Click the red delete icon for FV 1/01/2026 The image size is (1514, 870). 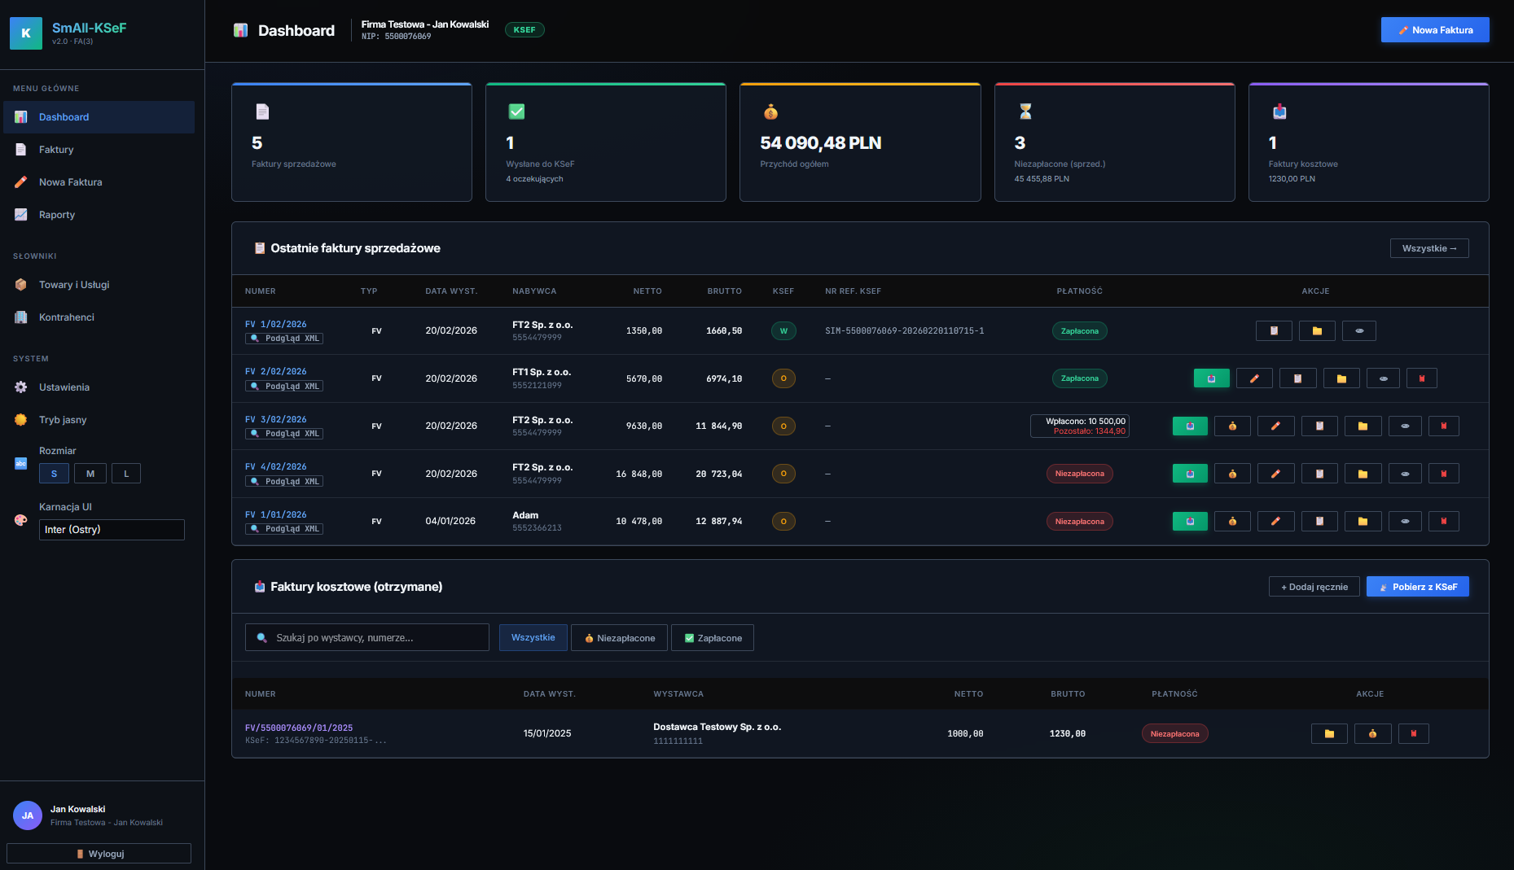coord(1443,522)
